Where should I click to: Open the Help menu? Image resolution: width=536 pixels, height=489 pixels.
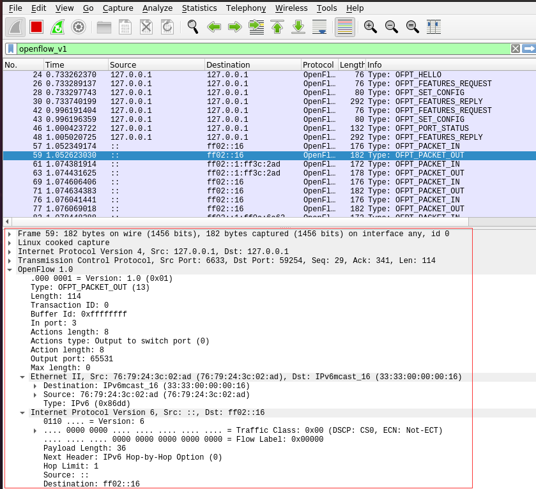(x=355, y=8)
